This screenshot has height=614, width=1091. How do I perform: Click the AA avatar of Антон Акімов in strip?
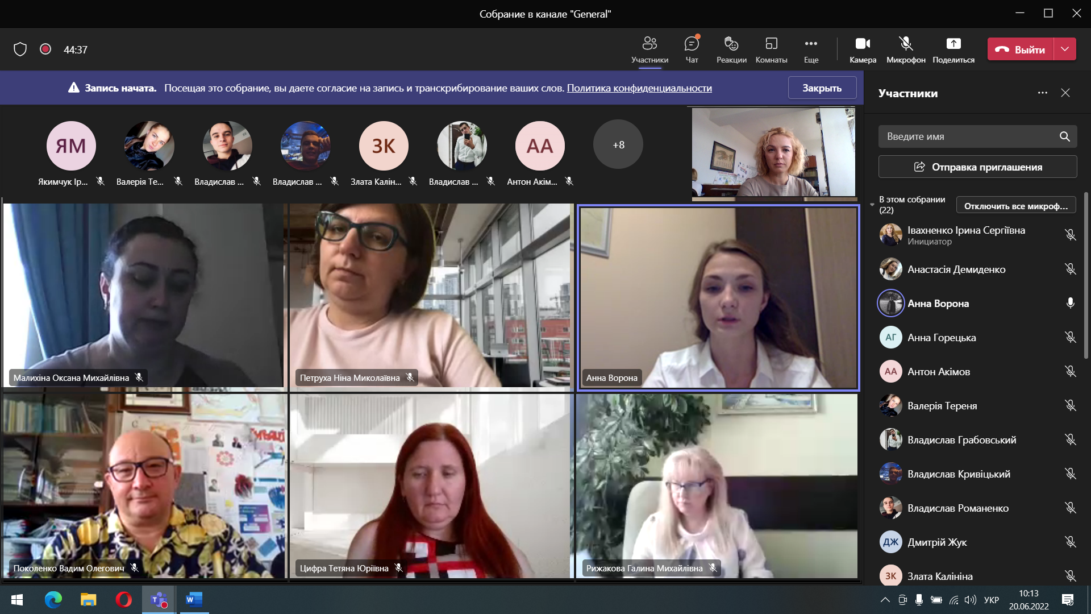pyautogui.click(x=540, y=146)
